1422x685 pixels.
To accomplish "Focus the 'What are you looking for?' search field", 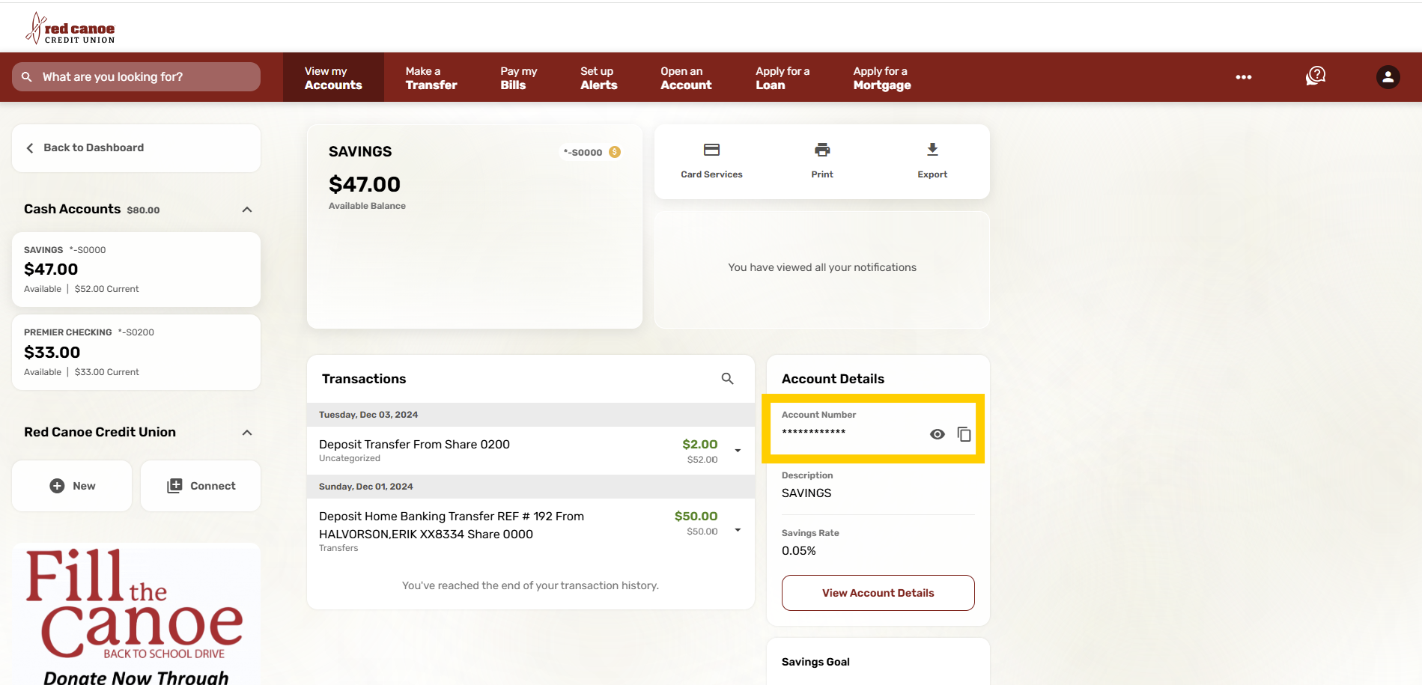I will click(136, 77).
